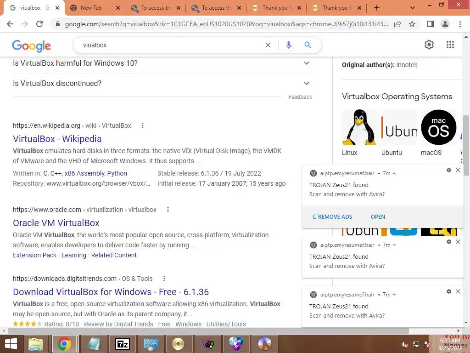Switch to second 'Thank you f' tab
This screenshot has height=353, width=470.
pos(337,8)
